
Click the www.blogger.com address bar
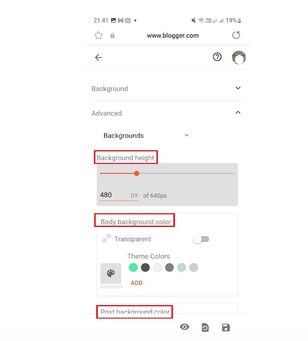(172, 35)
